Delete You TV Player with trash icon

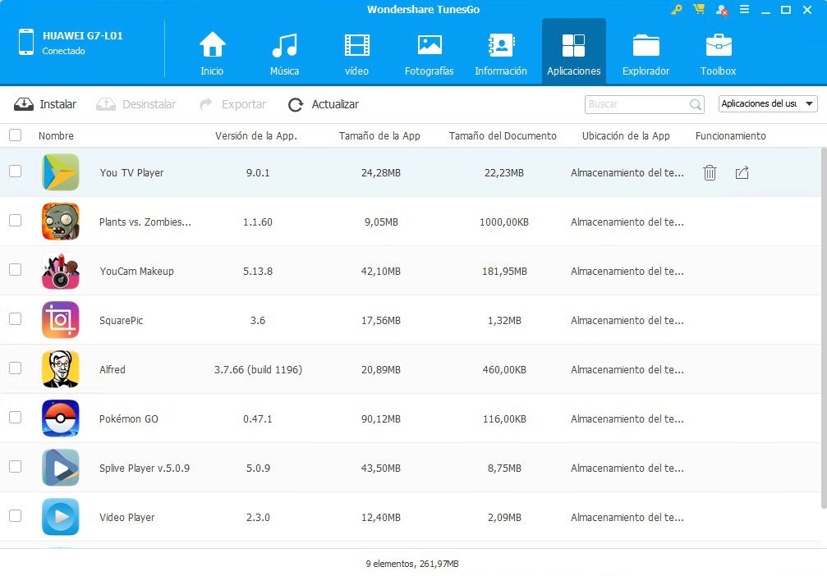point(710,172)
